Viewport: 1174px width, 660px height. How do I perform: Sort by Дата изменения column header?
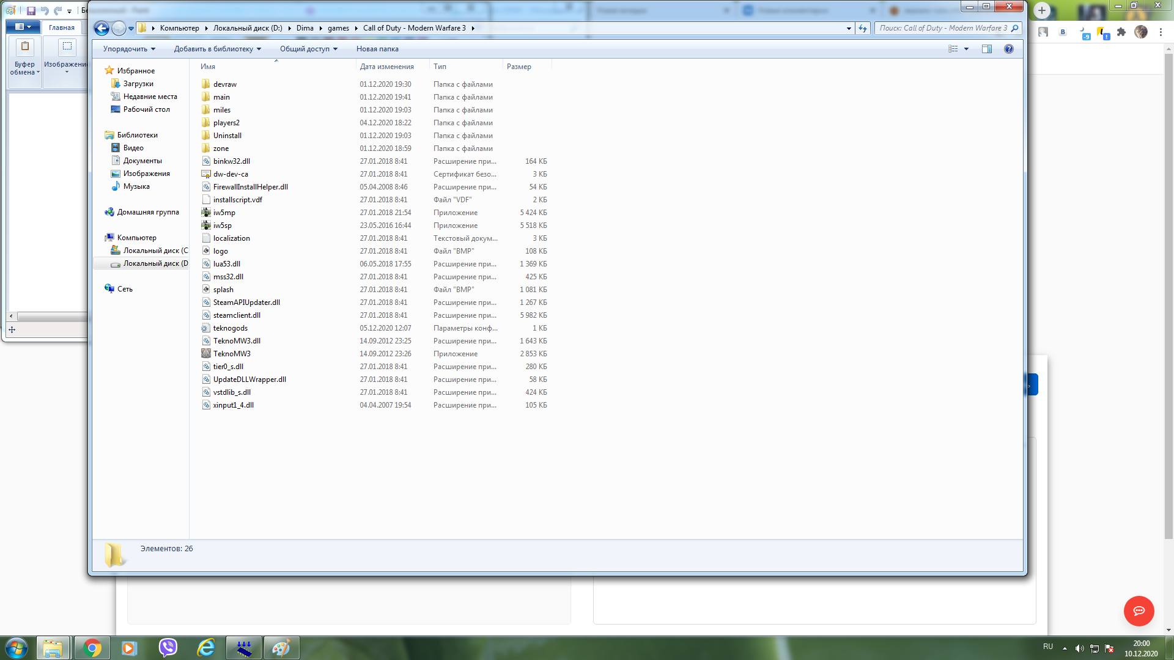pyautogui.click(x=393, y=67)
